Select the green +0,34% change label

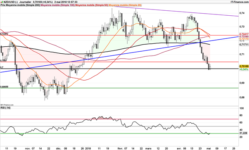point(244,69)
